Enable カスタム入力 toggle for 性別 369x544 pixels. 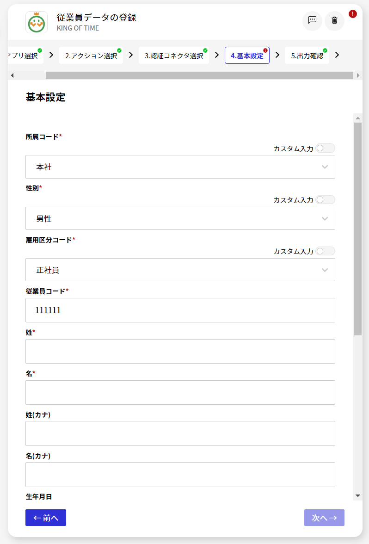pyautogui.click(x=325, y=199)
